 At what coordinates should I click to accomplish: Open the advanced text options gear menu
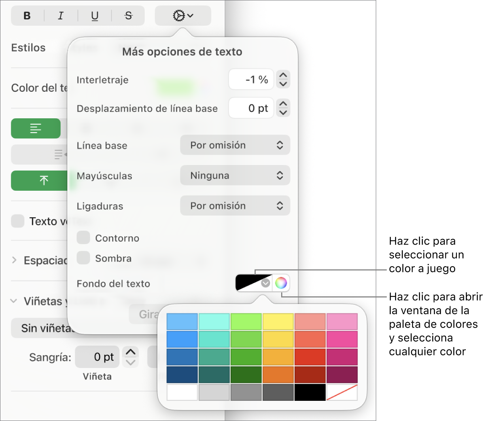point(183,16)
